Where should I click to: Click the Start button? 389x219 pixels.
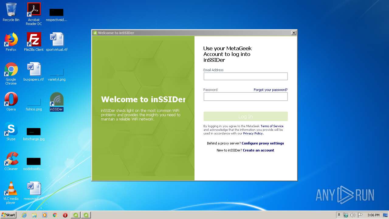pos(9,215)
